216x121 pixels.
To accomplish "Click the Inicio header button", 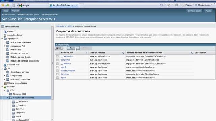I will pos(6,11).
